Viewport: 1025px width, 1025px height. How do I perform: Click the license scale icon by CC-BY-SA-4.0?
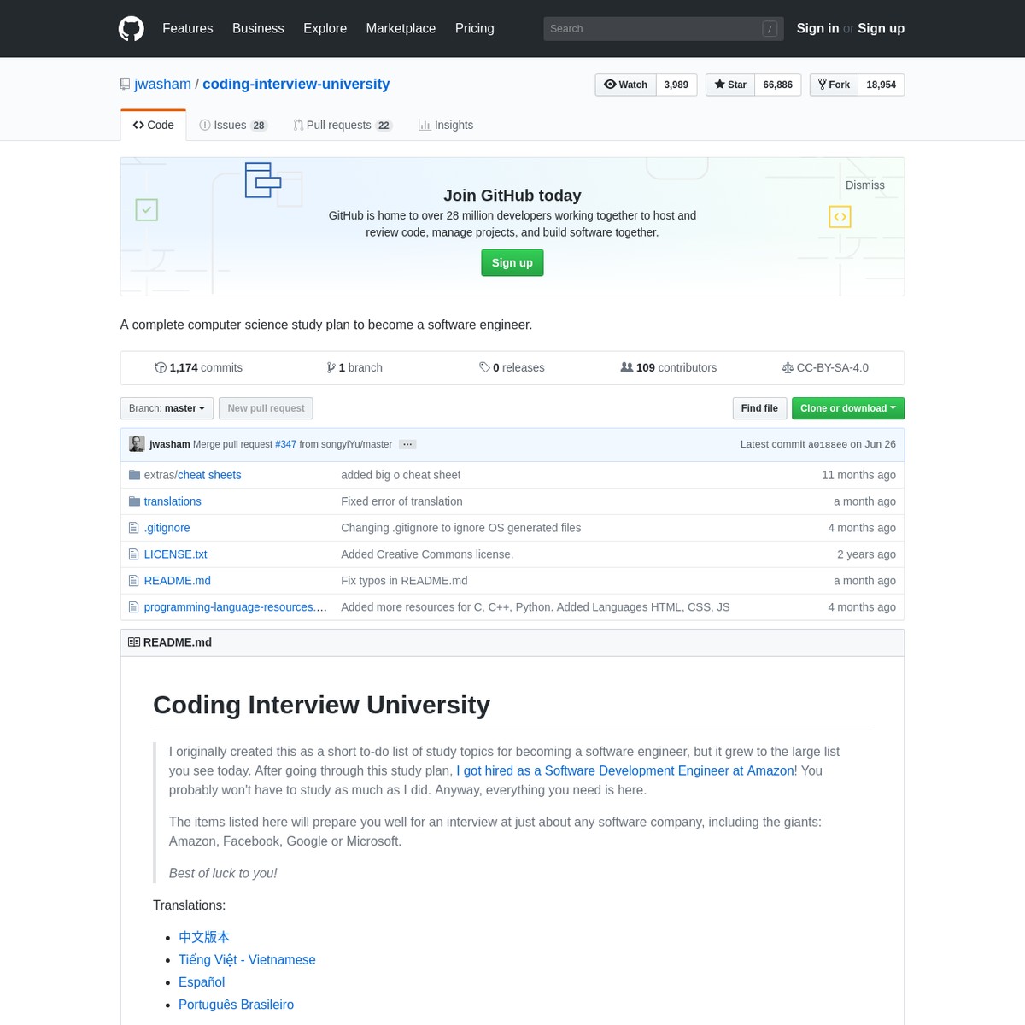click(x=788, y=367)
